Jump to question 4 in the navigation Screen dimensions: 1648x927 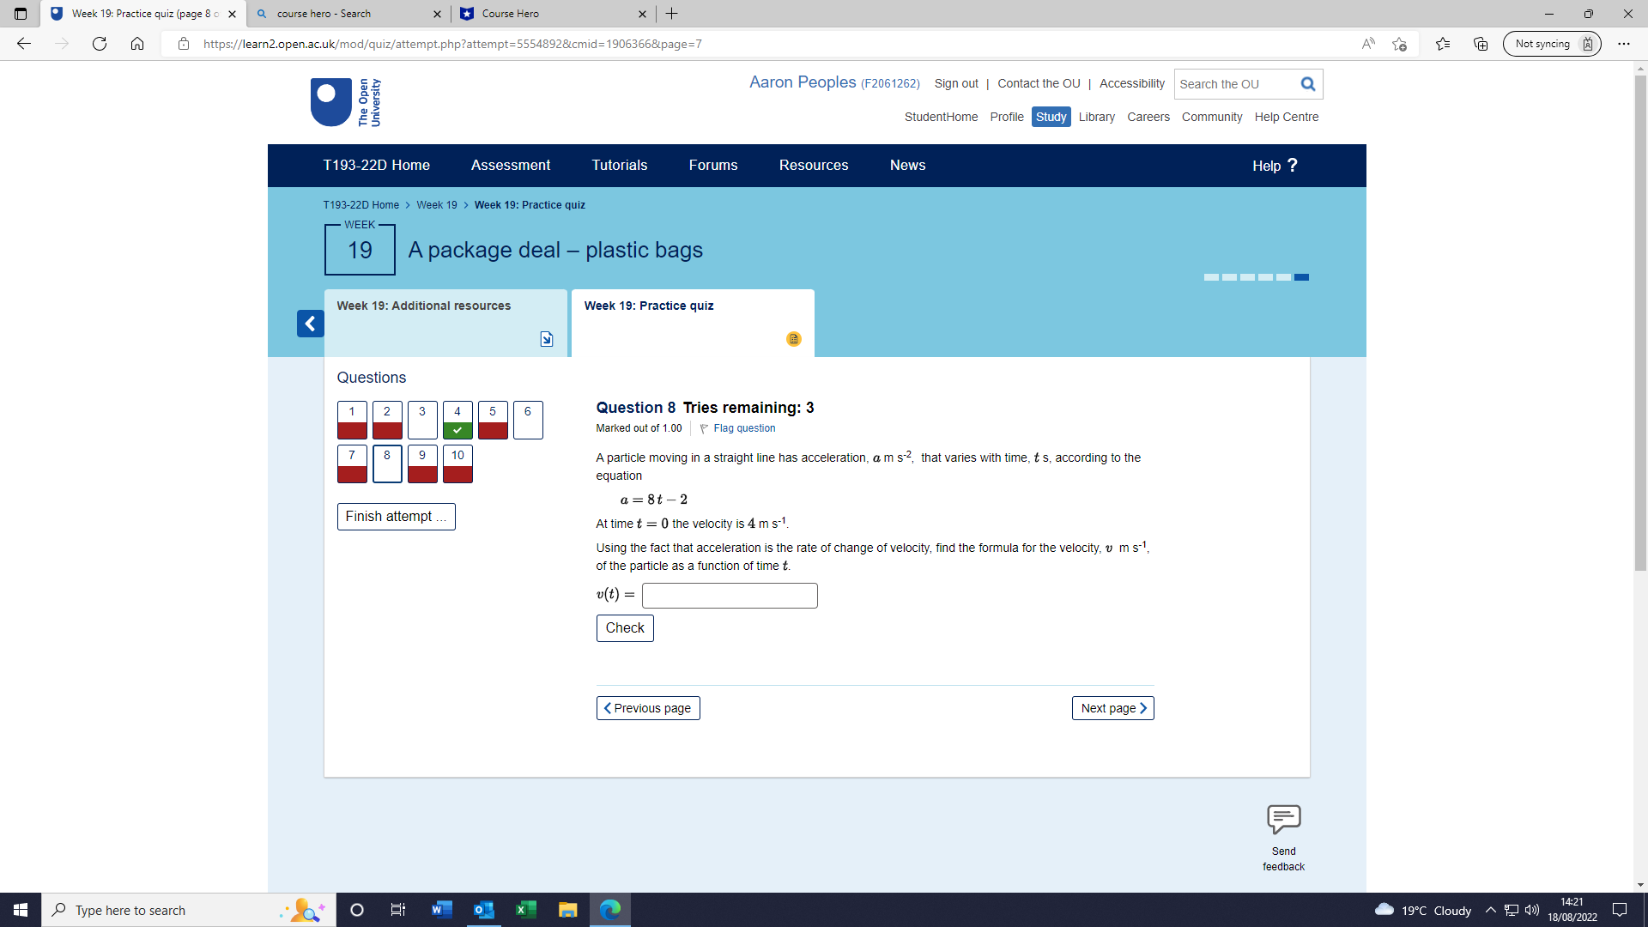point(457,420)
